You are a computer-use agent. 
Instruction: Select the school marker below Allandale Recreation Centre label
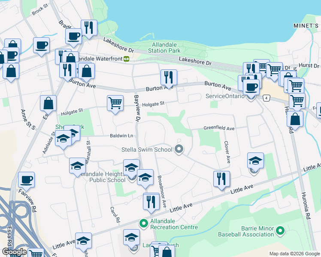tap(131, 238)
